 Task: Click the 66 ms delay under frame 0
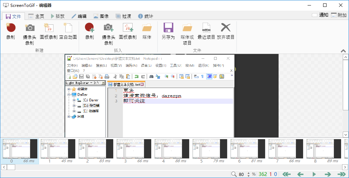pos(29,161)
